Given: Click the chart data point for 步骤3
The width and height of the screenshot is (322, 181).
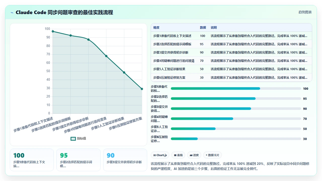Looking at the screenshot, I should (89, 40).
